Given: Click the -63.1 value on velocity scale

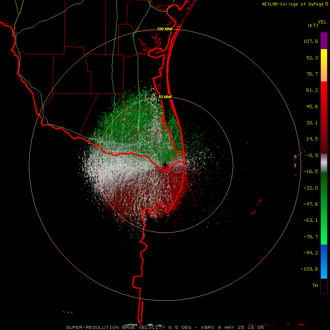Looking at the screenshot, I should (x=311, y=220).
